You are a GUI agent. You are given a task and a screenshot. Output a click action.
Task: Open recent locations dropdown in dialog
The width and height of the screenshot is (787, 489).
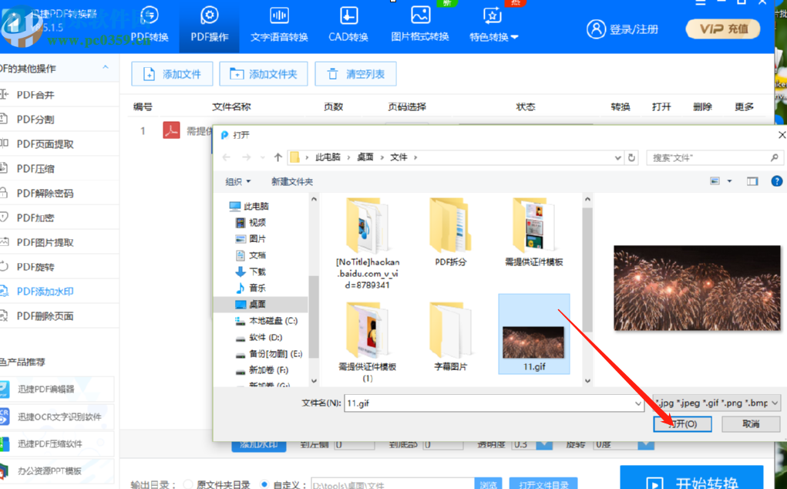(x=263, y=157)
